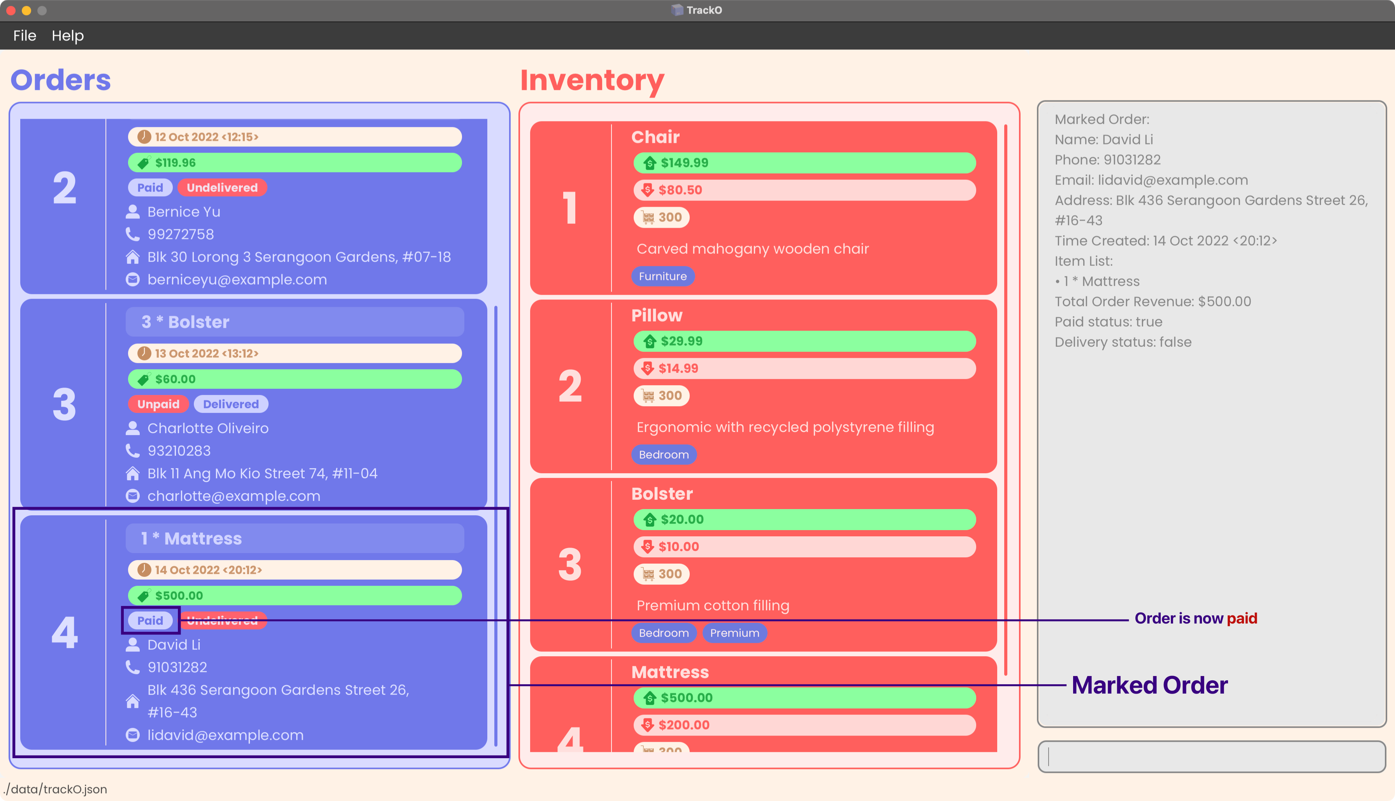
Task: Click the person icon beside David Li
Action: pyautogui.click(x=133, y=644)
